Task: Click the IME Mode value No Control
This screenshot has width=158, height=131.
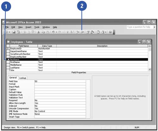Action: point(60,111)
